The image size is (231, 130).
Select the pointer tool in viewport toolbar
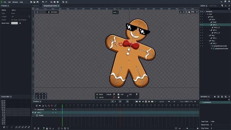[181, 12]
